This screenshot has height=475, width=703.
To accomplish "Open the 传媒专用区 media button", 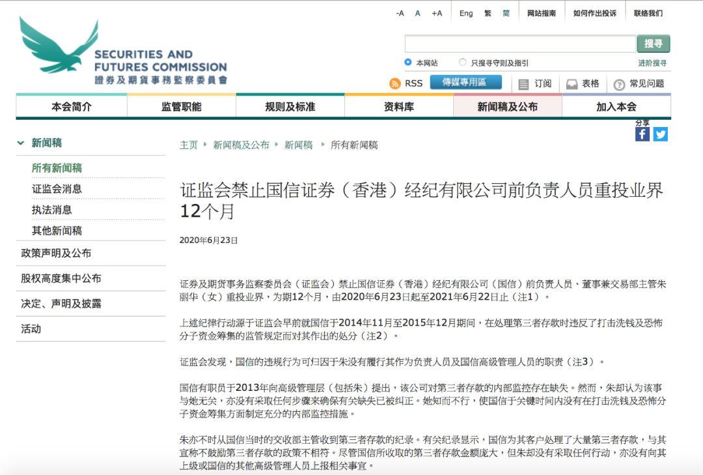I will pos(465,82).
